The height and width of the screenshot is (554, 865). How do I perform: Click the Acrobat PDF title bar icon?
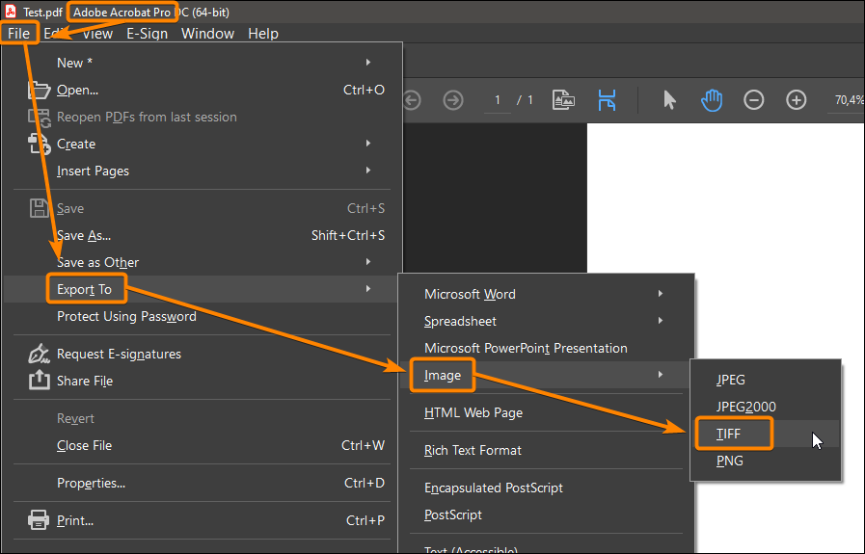pos(11,12)
